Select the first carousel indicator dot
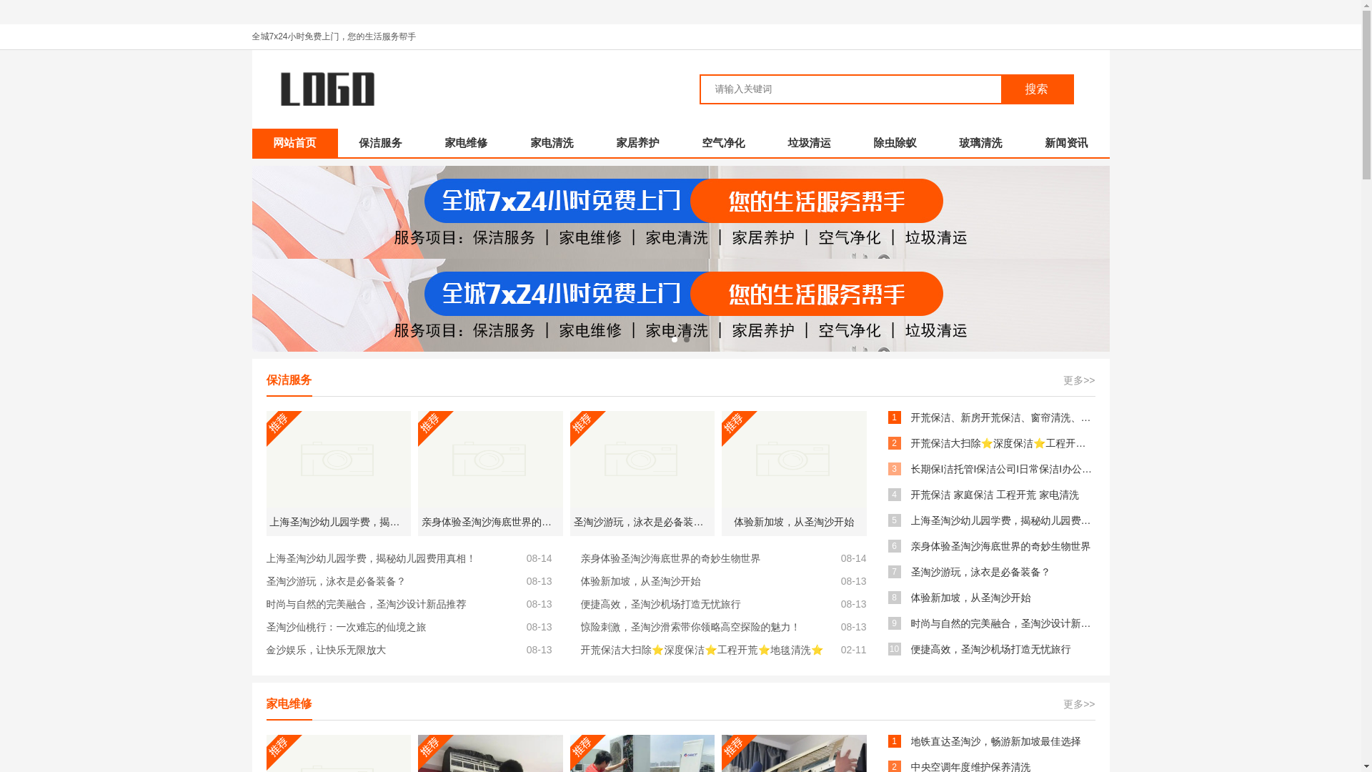The image size is (1372, 772). [x=675, y=340]
